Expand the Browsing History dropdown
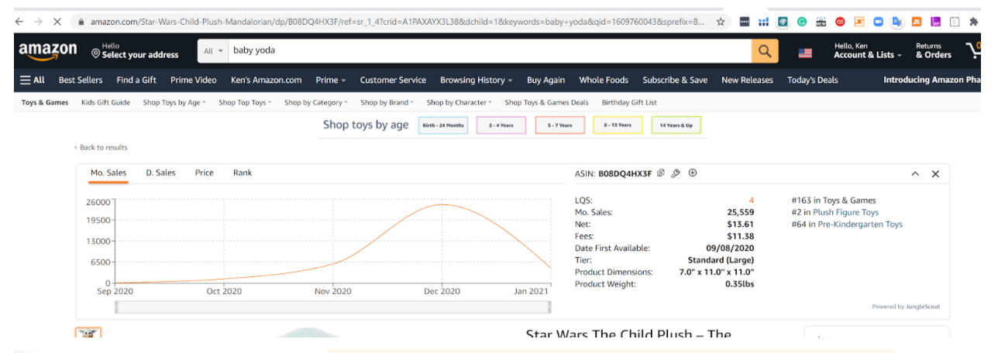This screenshot has height=353, width=998. (x=477, y=80)
